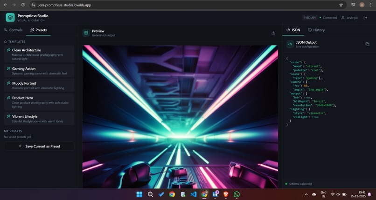Open Windows taskbar search
376x200 pixels.
150,194
